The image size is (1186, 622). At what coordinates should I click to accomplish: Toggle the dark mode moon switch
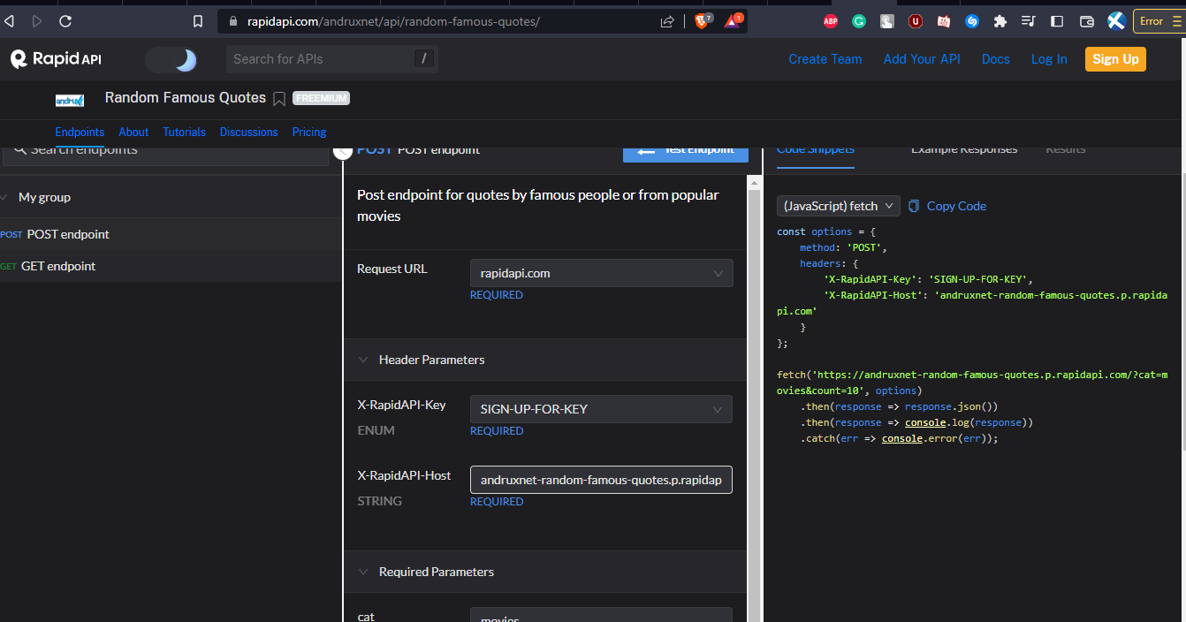(x=171, y=59)
